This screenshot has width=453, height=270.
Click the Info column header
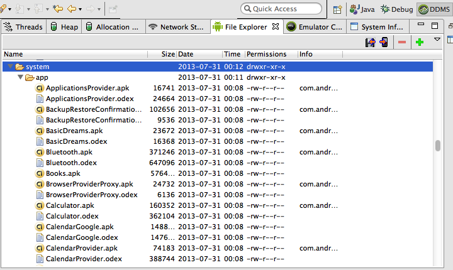(x=320, y=54)
